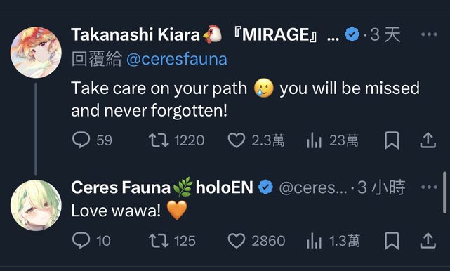View analytics showing 23萬 views
This screenshot has width=450, height=271.
tap(314, 140)
